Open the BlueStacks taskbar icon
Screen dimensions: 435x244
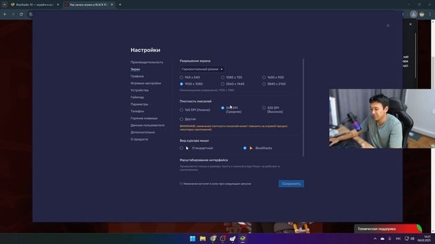point(243,239)
